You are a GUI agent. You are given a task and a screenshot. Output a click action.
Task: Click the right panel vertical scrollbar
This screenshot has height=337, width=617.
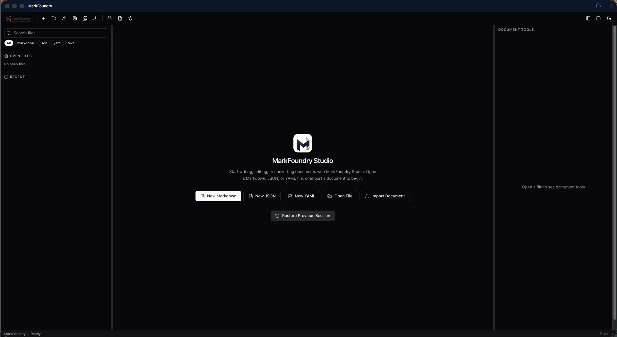tap(615, 173)
